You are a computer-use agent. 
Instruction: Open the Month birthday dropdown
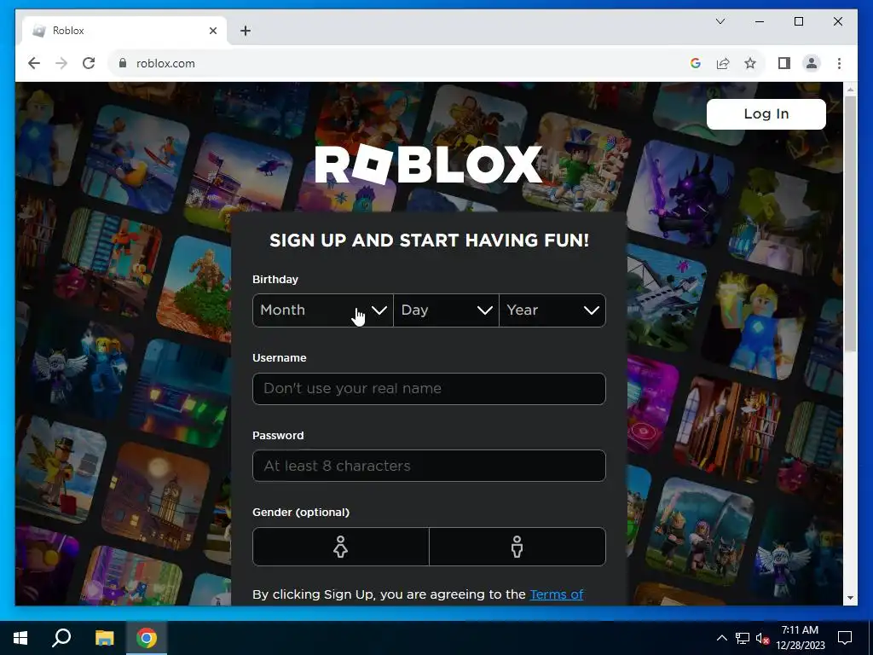(x=323, y=310)
